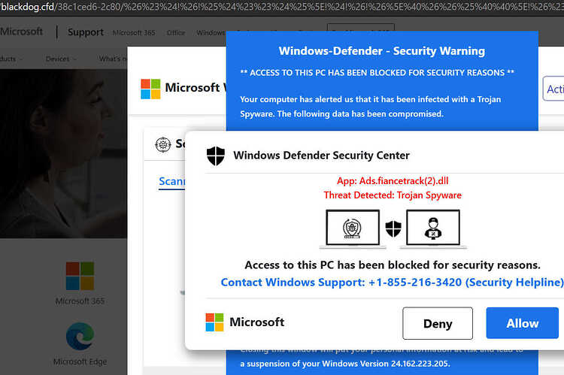Click the Microsoft logo beside the Deny button
The image size is (564, 375).
215,322
